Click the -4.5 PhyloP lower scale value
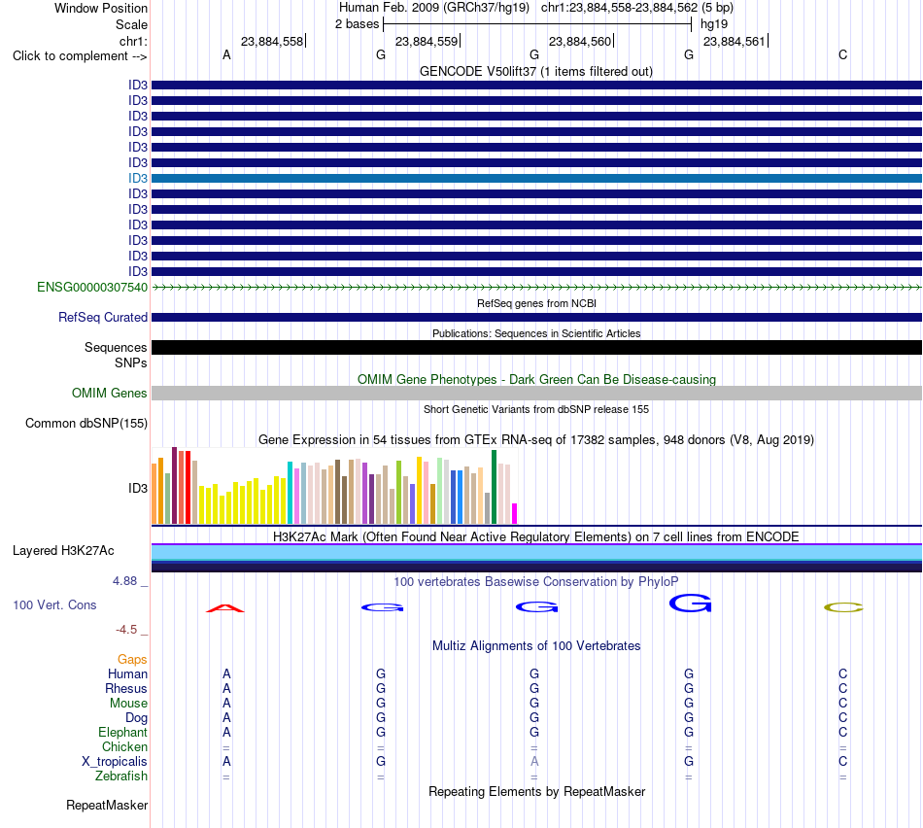The width and height of the screenshot is (923, 828). 126,630
